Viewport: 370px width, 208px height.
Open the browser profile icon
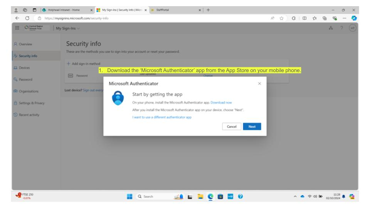click(x=16, y=10)
